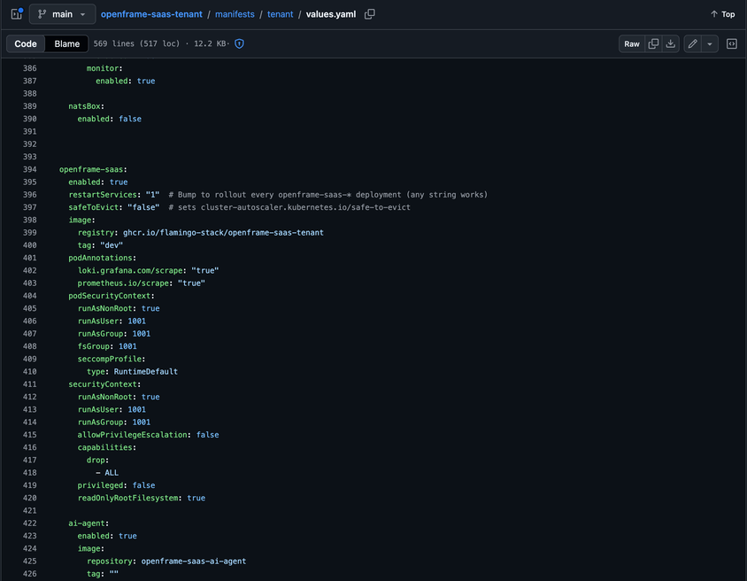747x581 pixels.
Task: Click the security shield icon near 12.2 KB
Action: pos(240,44)
